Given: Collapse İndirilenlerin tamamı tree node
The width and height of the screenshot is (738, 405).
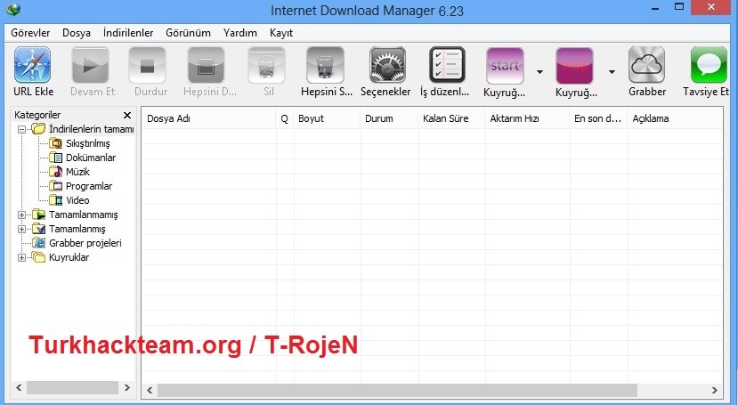Looking at the screenshot, I should pyautogui.click(x=21, y=129).
